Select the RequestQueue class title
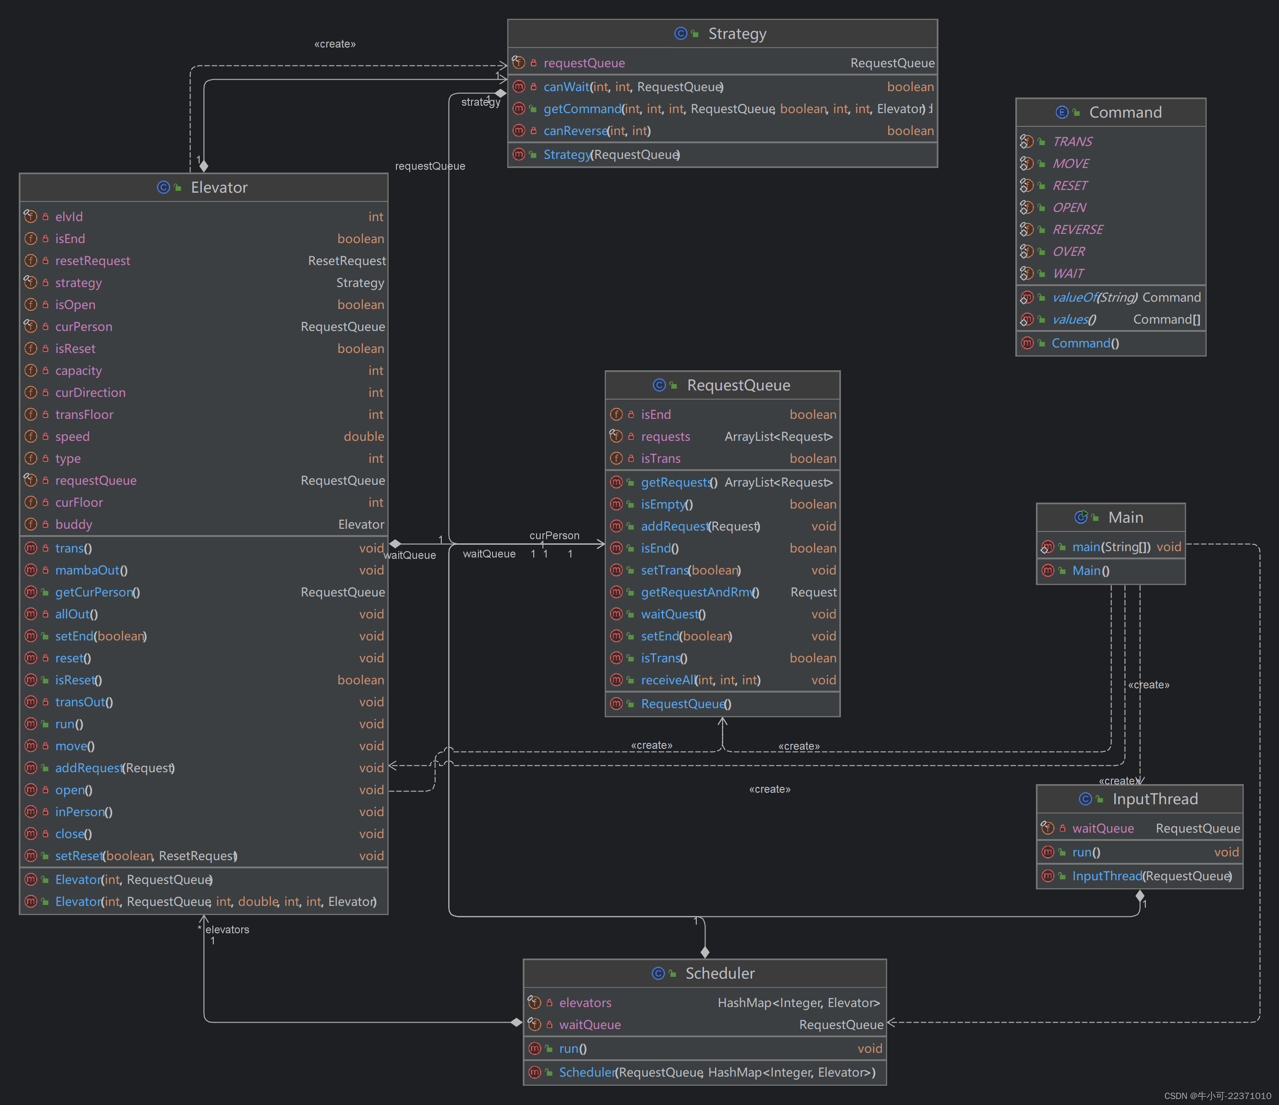Viewport: 1279px width, 1105px height. click(x=738, y=385)
